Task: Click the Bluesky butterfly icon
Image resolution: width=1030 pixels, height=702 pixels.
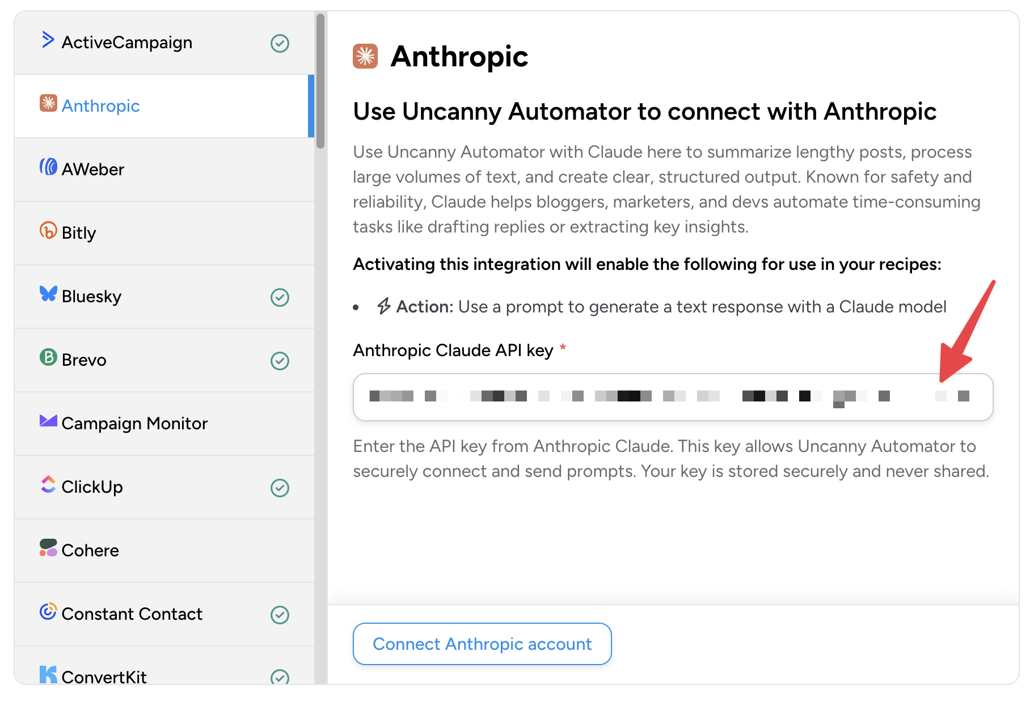Action: click(48, 294)
